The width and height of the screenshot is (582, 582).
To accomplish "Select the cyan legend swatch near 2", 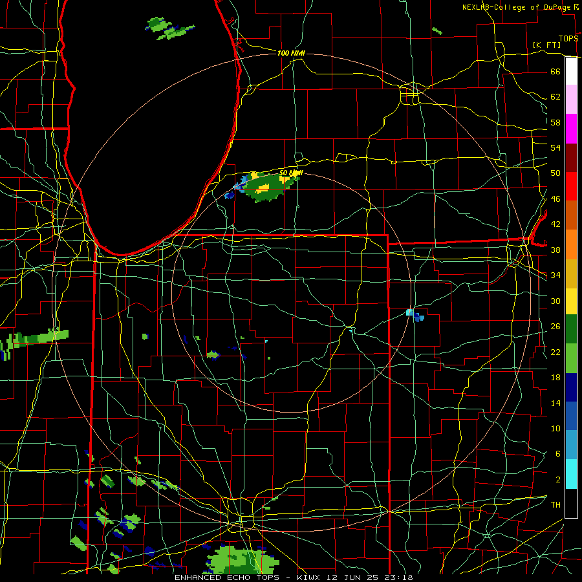I will click(x=571, y=474).
